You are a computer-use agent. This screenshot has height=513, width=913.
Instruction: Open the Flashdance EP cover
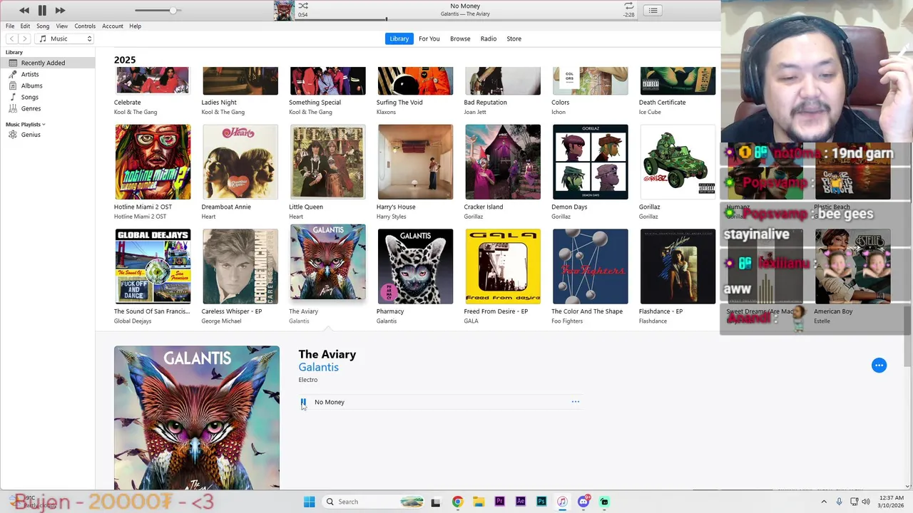pos(678,266)
